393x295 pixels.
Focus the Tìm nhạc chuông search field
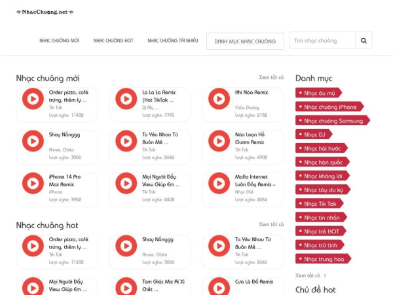pos(322,41)
